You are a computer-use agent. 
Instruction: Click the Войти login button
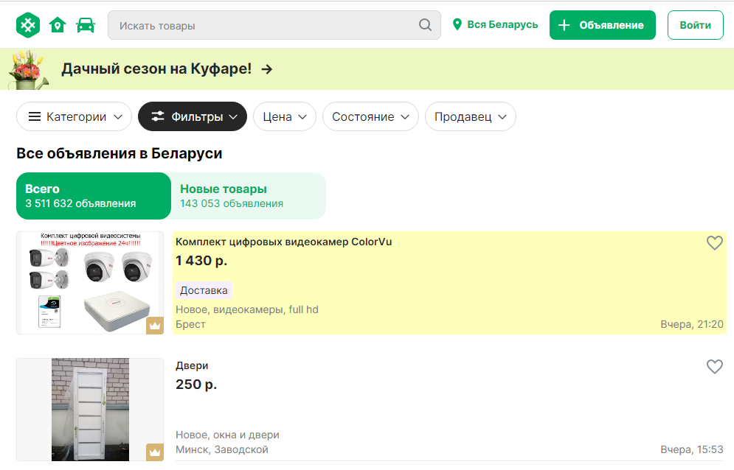point(695,25)
